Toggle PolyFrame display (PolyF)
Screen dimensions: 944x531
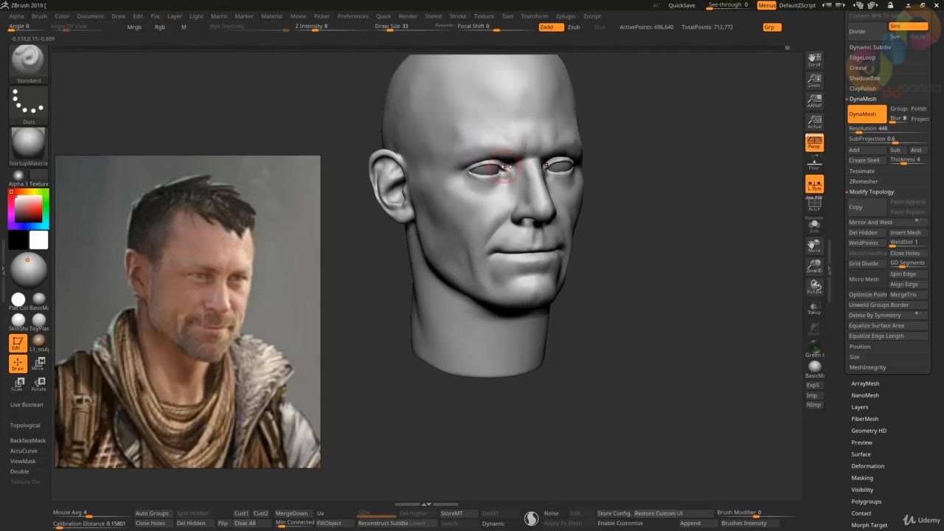click(814, 204)
